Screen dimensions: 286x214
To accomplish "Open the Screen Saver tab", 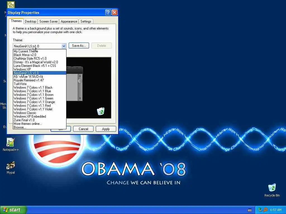I will [x=48, y=21].
